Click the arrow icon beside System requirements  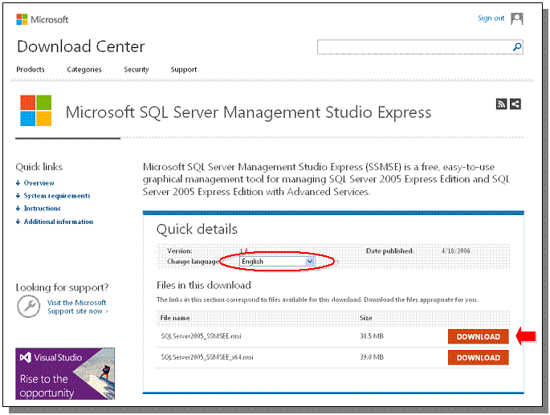tap(18, 195)
